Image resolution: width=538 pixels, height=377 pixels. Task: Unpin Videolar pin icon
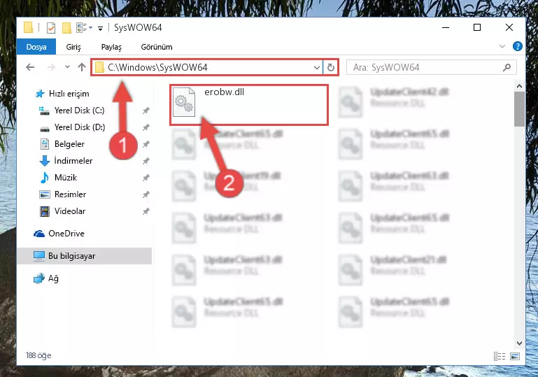pos(146,211)
